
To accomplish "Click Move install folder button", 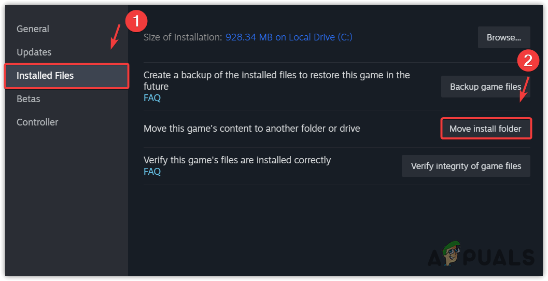I will coord(485,129).
